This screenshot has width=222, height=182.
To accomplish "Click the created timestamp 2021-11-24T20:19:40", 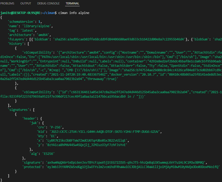I will 78,75.
